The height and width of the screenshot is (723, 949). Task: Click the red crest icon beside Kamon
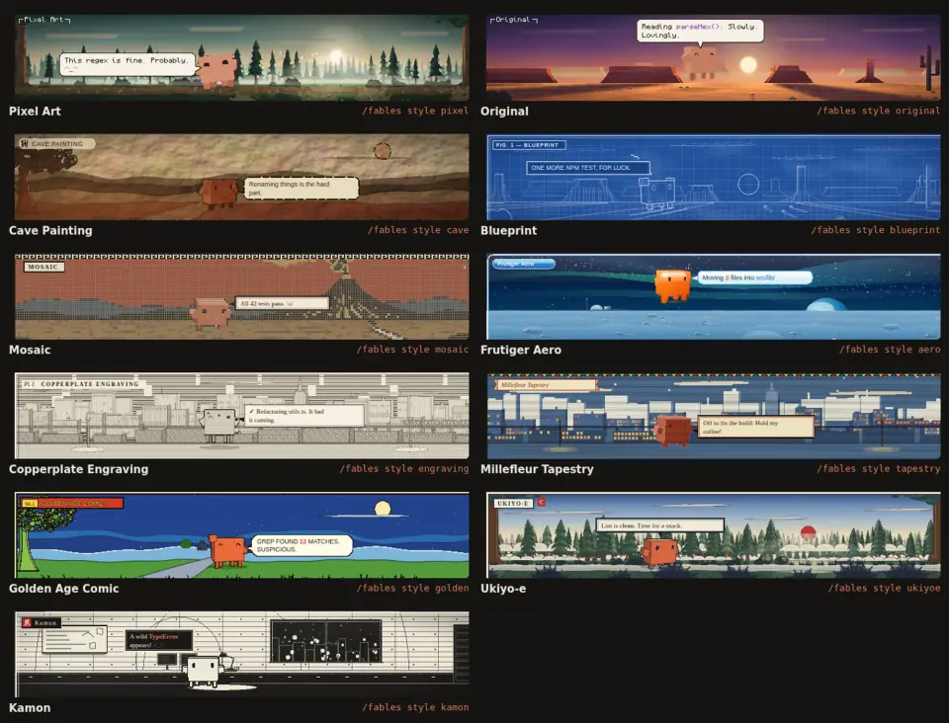[x=27, y=622]
